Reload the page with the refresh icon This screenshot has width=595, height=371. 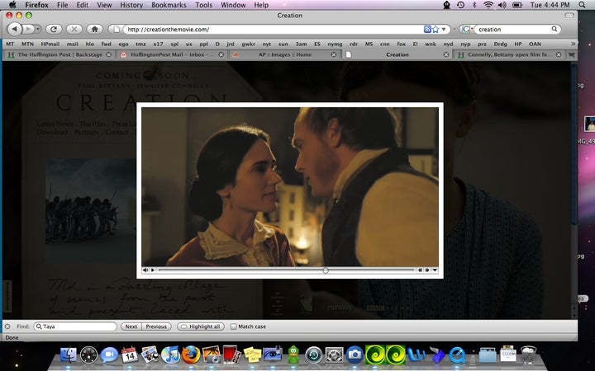pyautogui.click(x=54, y=29)
